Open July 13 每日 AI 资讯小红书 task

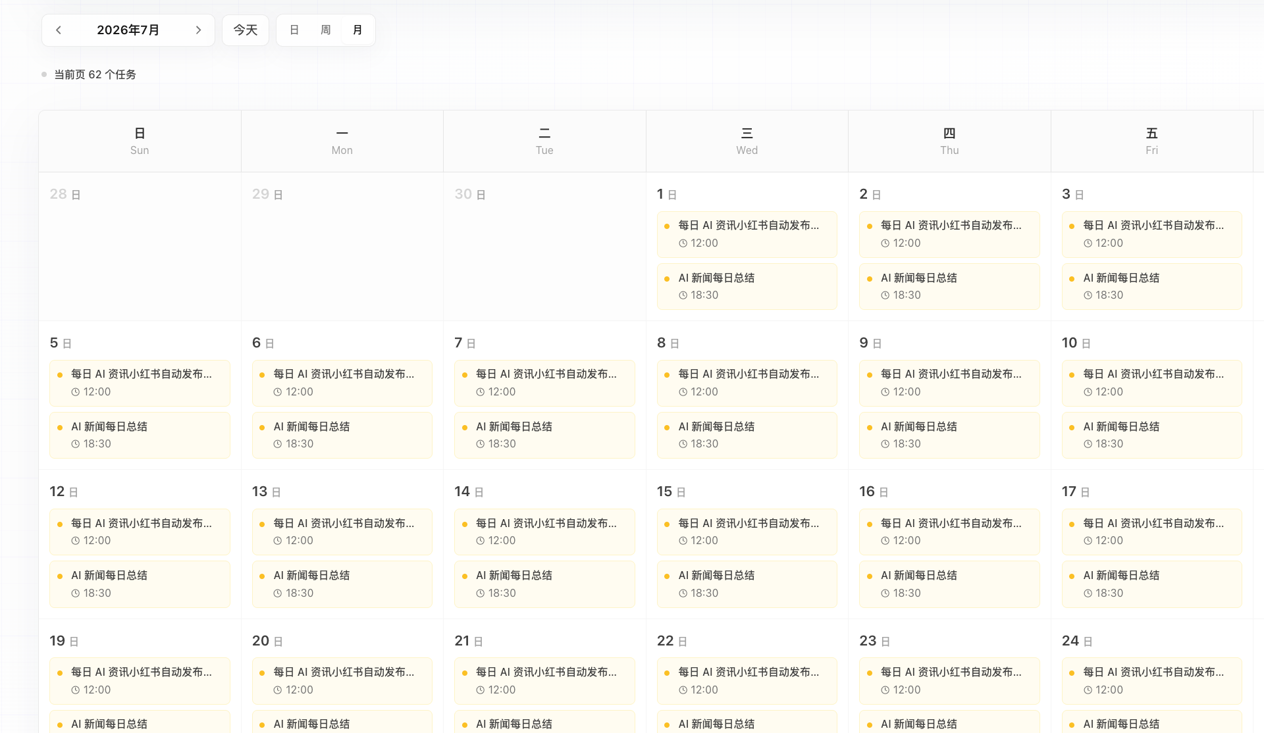(x=342, y=532)
